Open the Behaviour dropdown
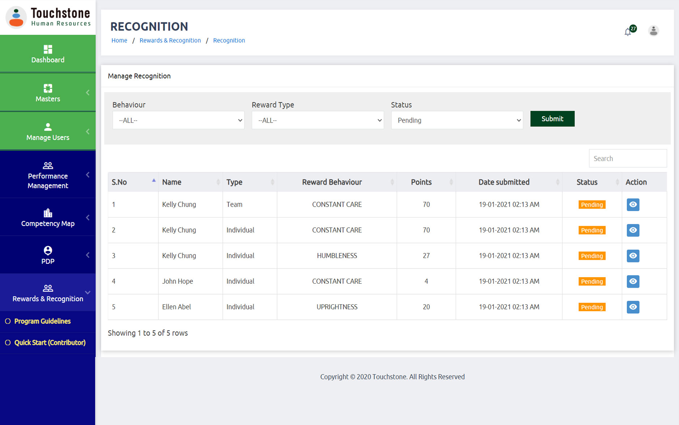The image size is (679, 425). point(178,120)
